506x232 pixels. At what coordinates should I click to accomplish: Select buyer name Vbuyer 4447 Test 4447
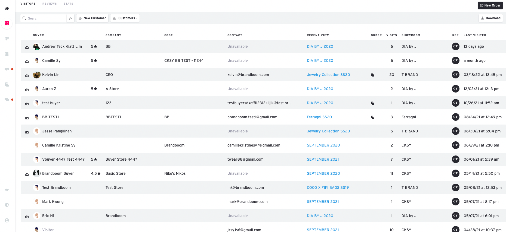63,159
